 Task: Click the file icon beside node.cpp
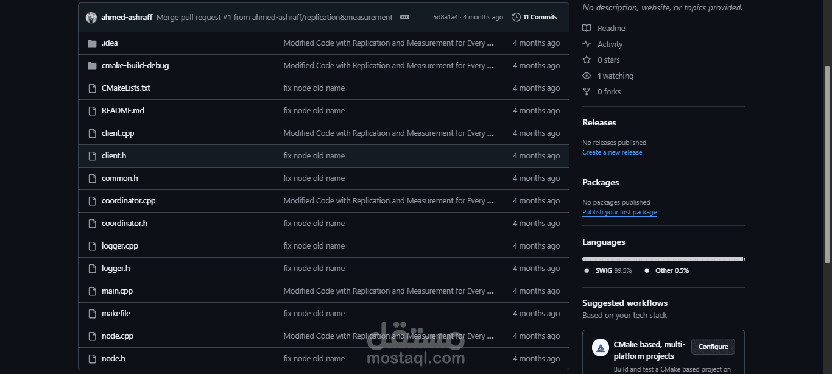click(x=92, y=336)
